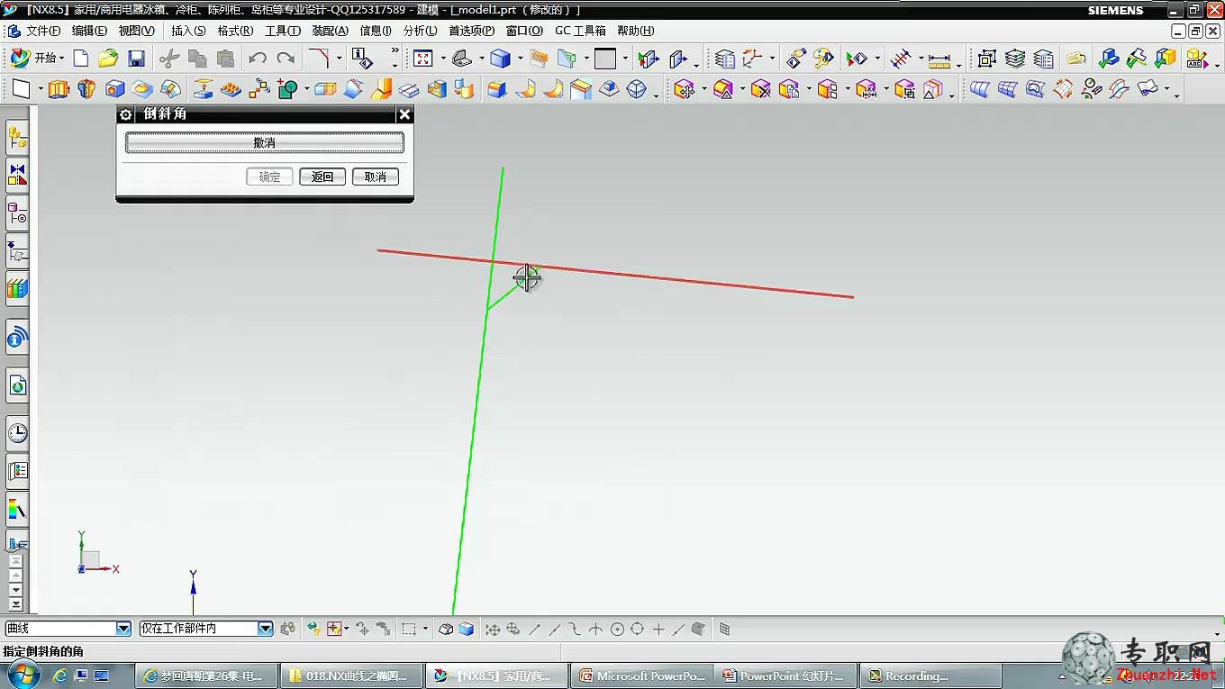Expand the selection rectangle method dropdown
The image size is (1225, 689).
click(x=425, y=630)
